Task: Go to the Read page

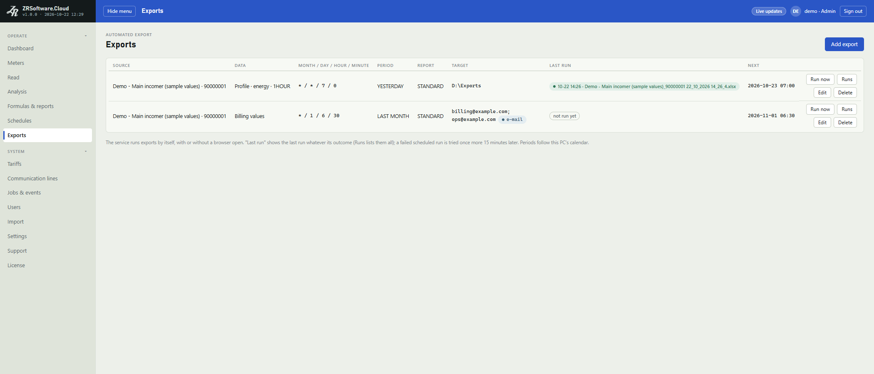Action: pyautogui.click(x=47, y=78)
